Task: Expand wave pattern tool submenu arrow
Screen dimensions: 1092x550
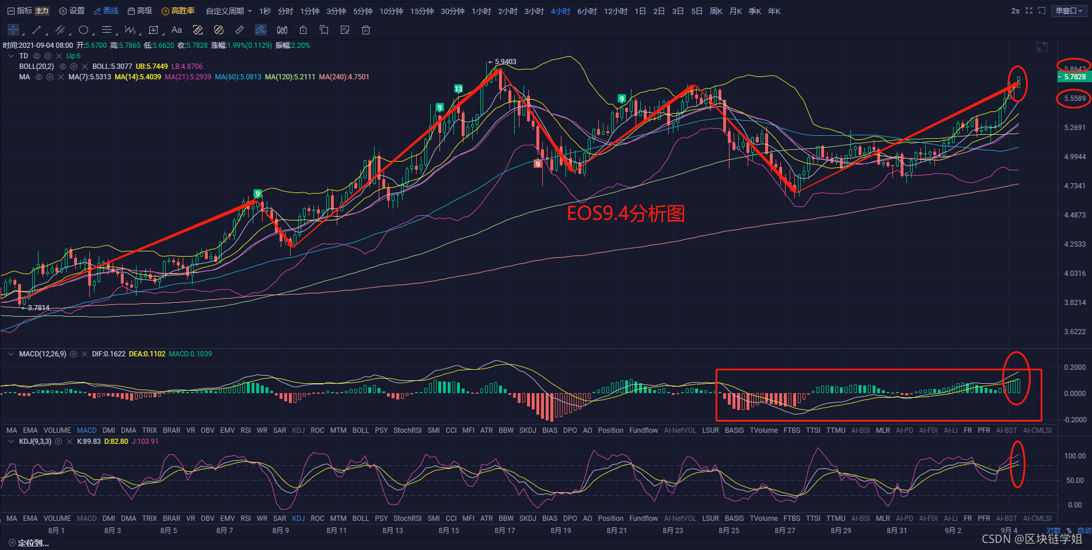Action: click(x=139, y=34)
